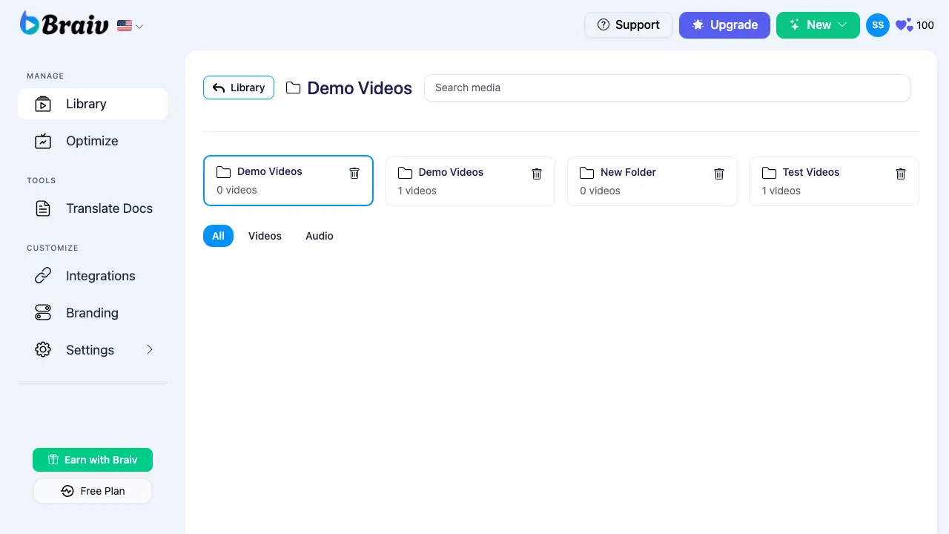
Task: Click the Translate Docs document icon
Action: coord(43,208)
